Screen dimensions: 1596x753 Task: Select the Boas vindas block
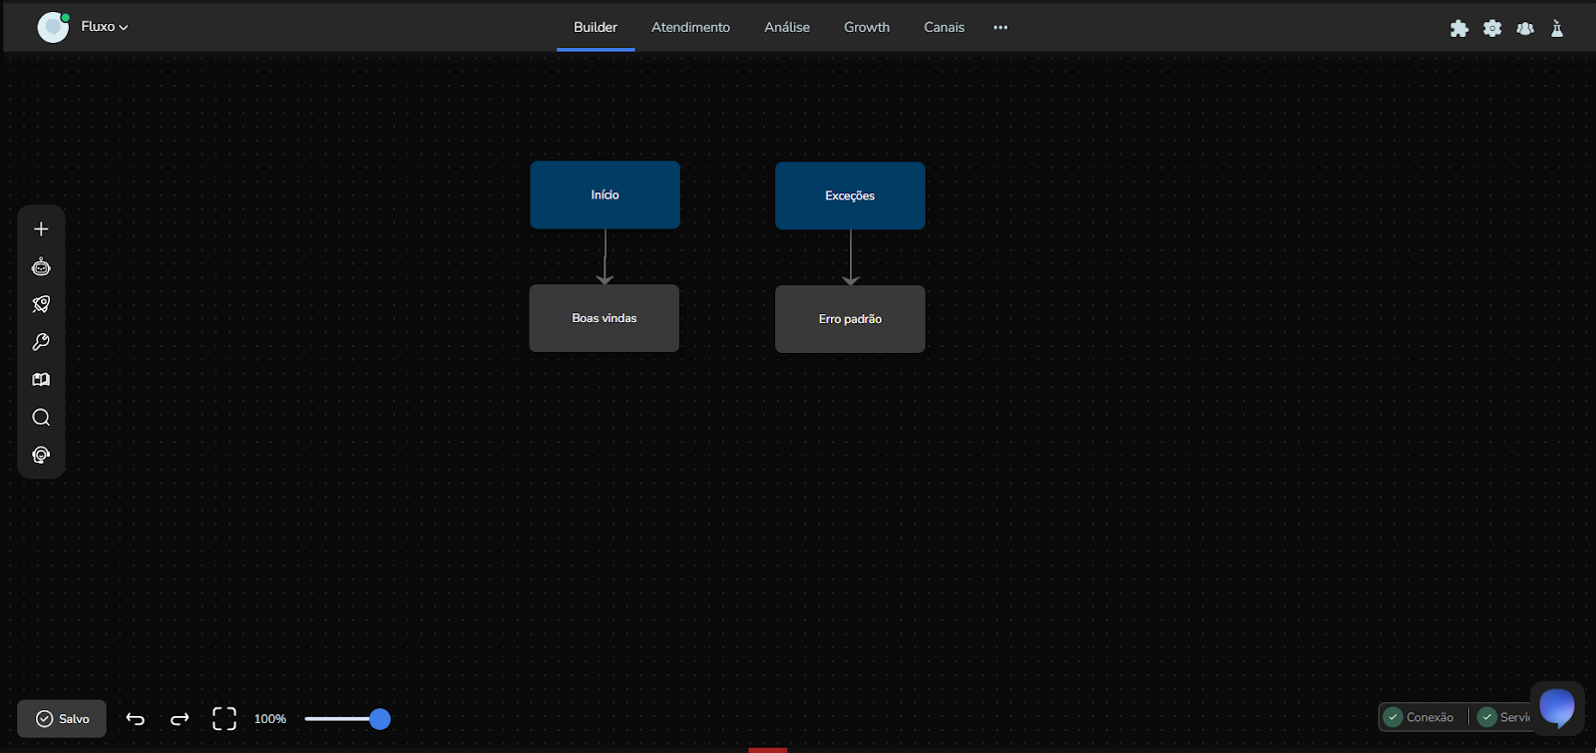point(604,318)
